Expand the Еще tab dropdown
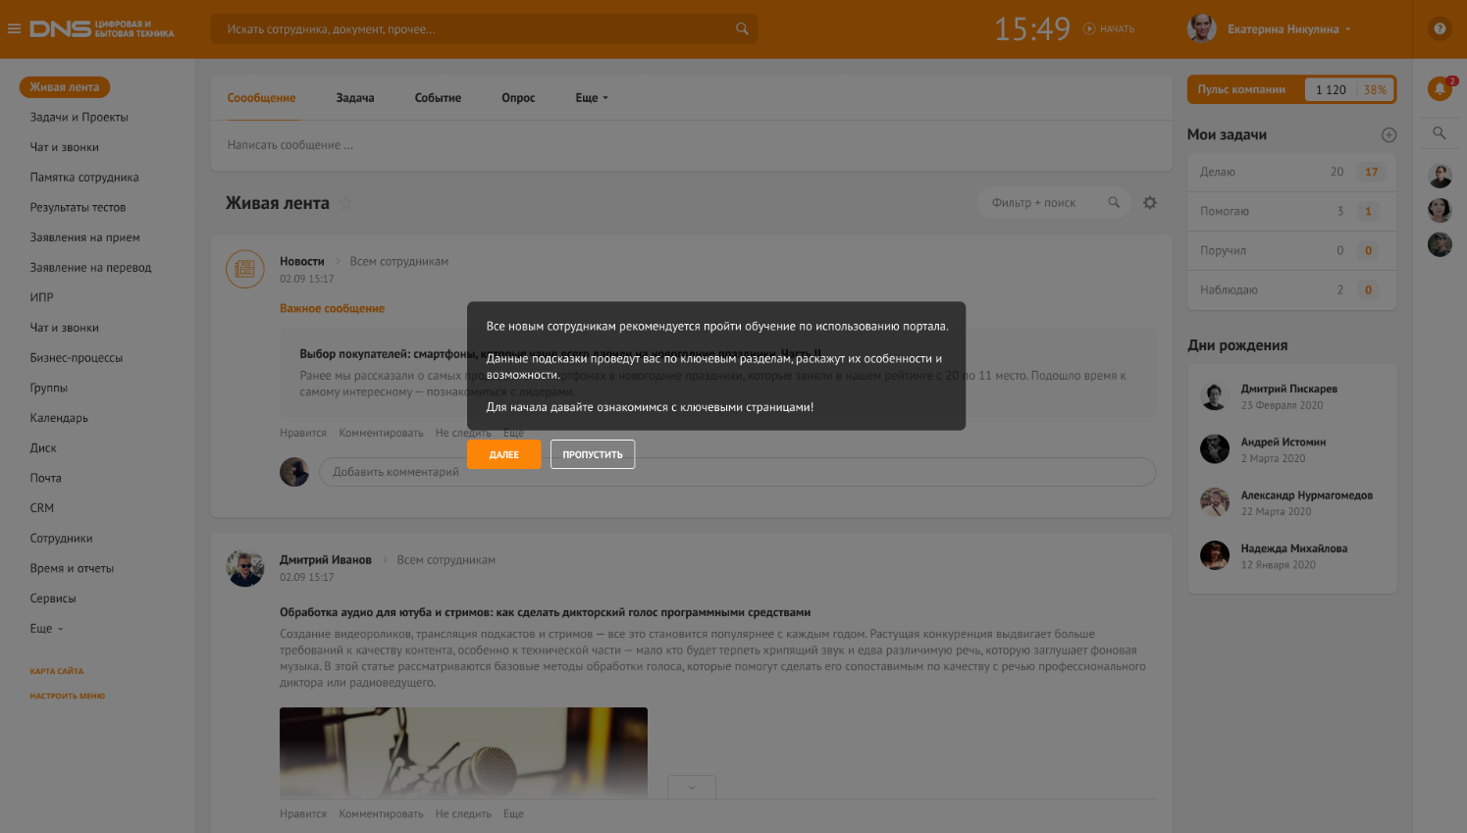The image size is (1467, 833). click(x=591, y=98)
